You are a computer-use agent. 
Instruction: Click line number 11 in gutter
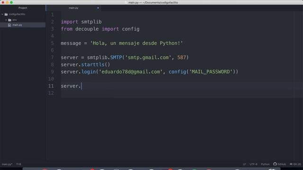tap(51, 86)
